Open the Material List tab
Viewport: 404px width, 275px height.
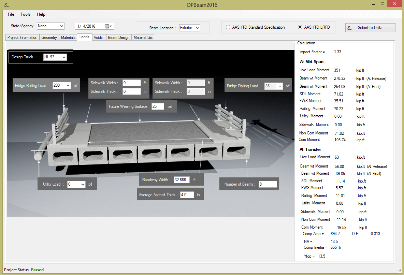pos(143,38)
